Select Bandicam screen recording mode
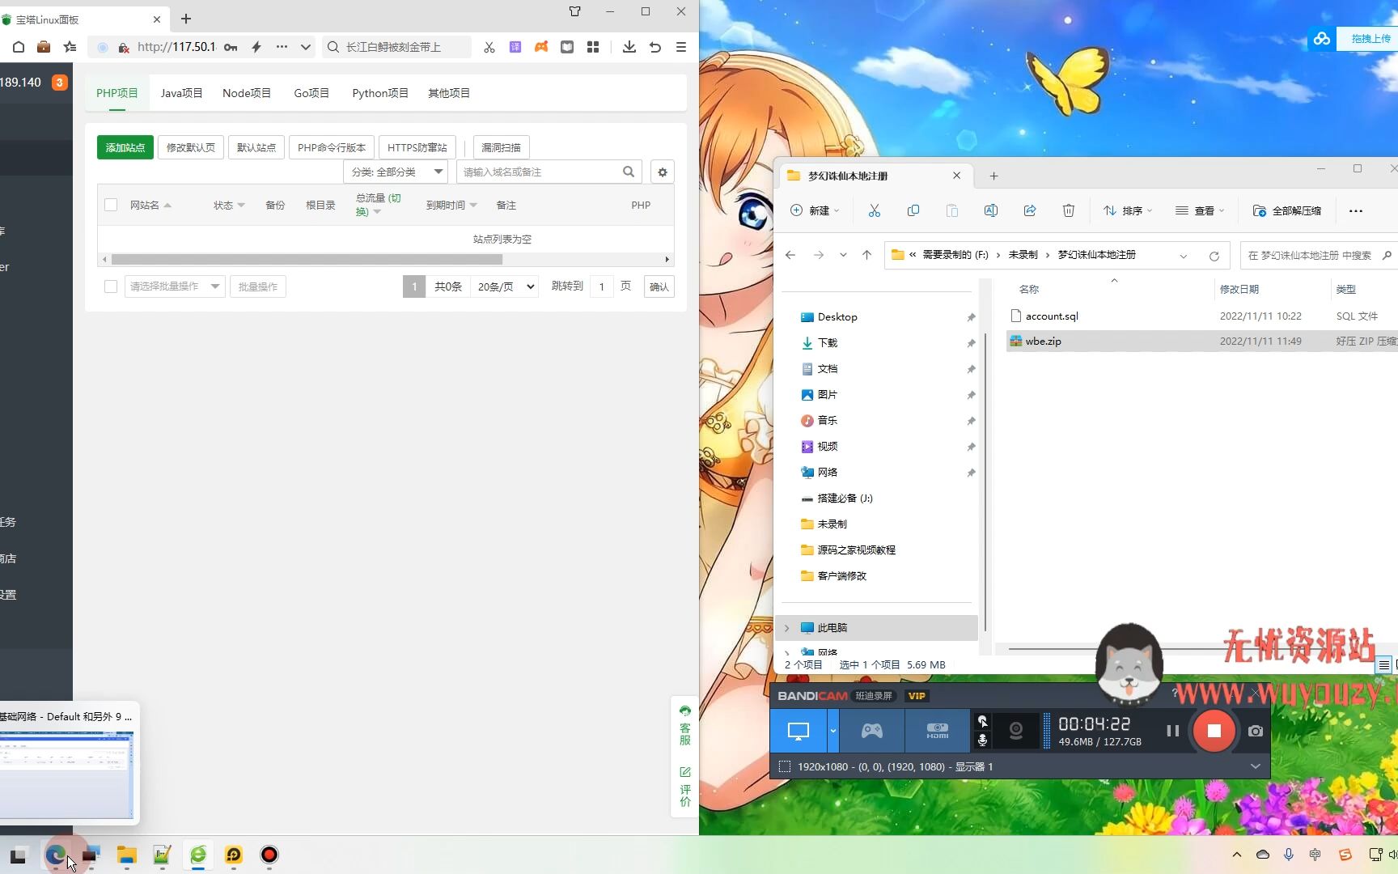Viewport: 1398px width, 874px height. point(799,731)
